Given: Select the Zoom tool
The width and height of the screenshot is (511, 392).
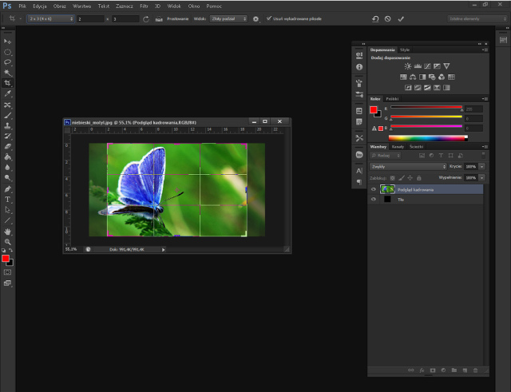Looking at the screenshot, I should coord(7,242).
